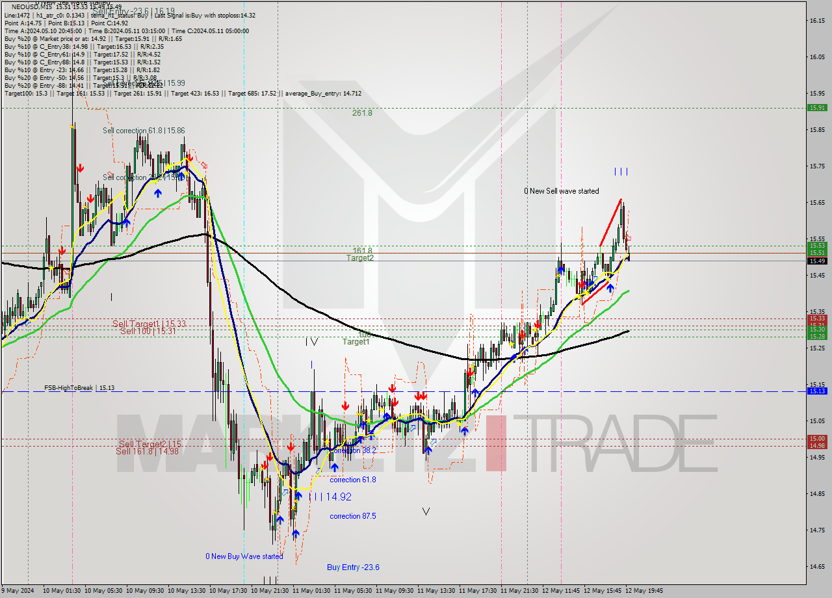
Task: Click the green 15.28 price tag
Action: click(x=817, y=336)
